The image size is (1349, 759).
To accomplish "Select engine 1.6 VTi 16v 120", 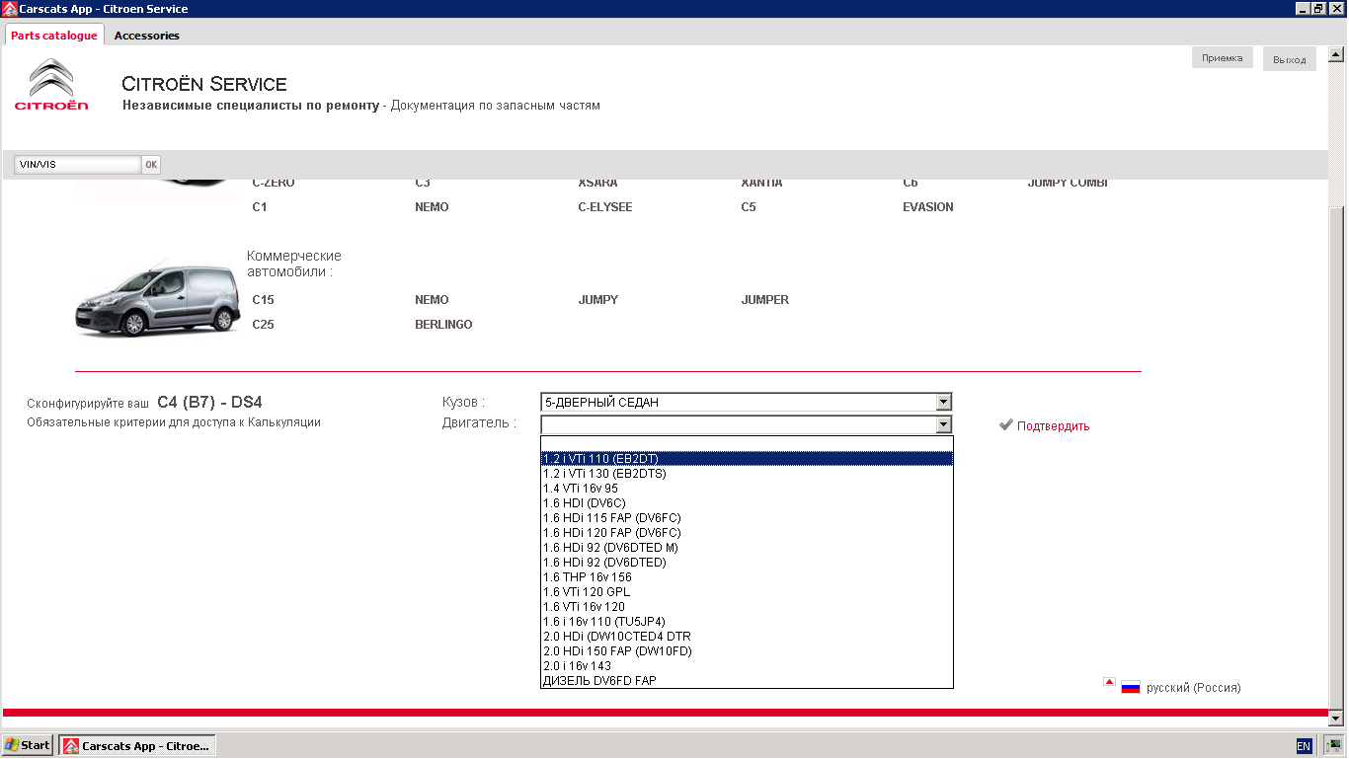I will 747,607.
